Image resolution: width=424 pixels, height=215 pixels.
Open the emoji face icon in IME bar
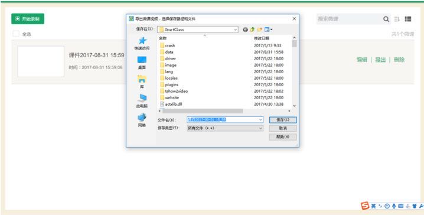(x=387, y=206)
